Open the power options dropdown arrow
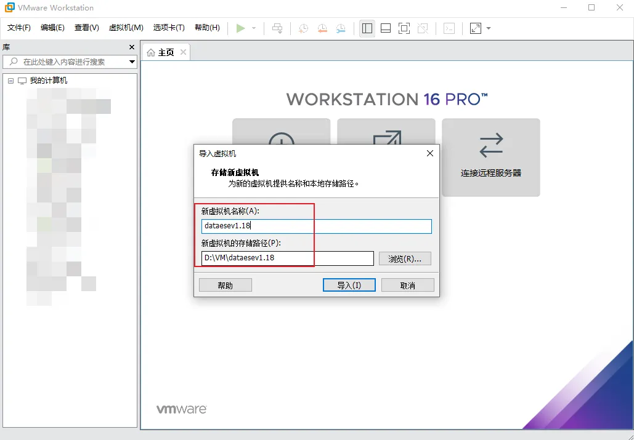This screenshot has height=440, width=634. (254, 28)
